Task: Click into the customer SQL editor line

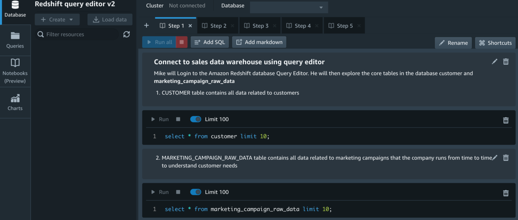Action: (x=328, y=136)
